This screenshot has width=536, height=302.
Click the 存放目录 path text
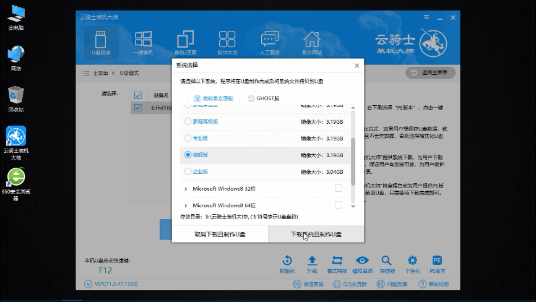[239, 217]
